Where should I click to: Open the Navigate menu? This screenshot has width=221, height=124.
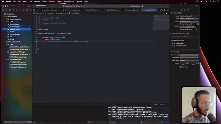(37, 1)
